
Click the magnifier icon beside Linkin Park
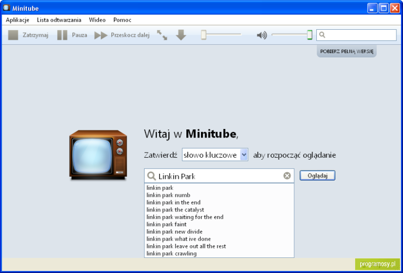[x=152, y=176]
